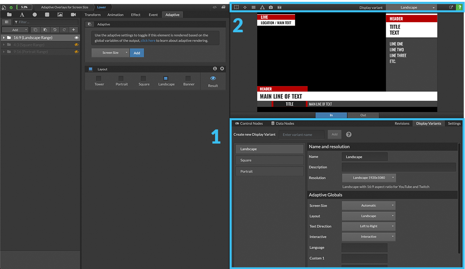The height and width of the screenshot is (269, 465).
Task: Click the truck icon in the top bar
Action: [x=223, y=7]
